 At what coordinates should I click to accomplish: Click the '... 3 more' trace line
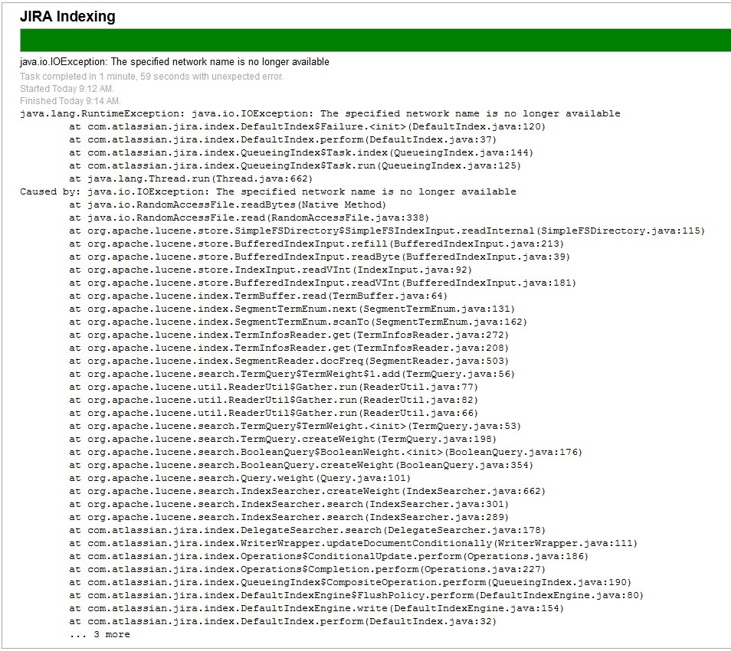(100, 635)
